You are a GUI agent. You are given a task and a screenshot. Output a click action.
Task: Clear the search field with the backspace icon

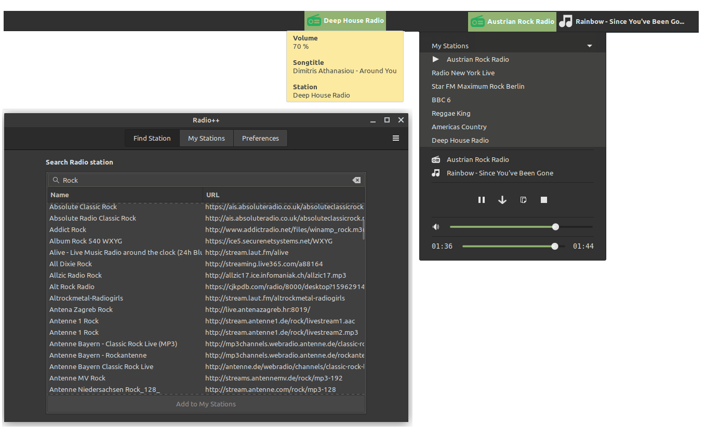pos(356,180)
